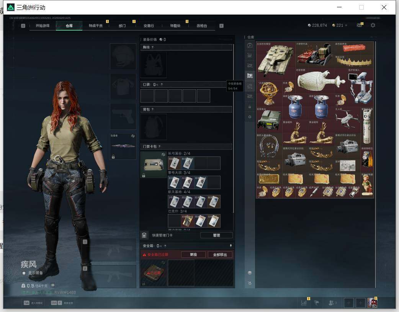Open the friends list icon in bottom bar
Image resolution: width=399 pixels, height=312 pixels.
pyautogui.click(x=332, y=303)
